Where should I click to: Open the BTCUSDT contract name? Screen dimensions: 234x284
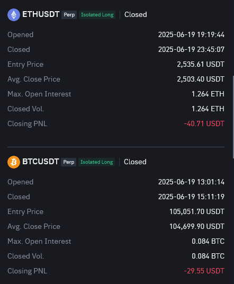pyautogui.click(x=41, y=162)
